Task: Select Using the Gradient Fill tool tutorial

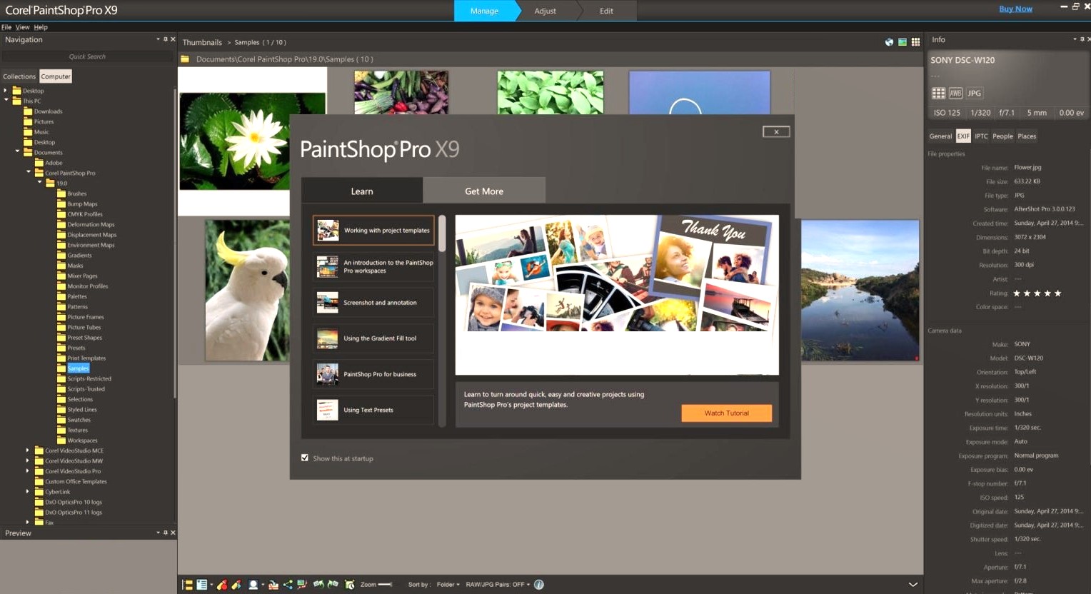Action: (373, 338)
